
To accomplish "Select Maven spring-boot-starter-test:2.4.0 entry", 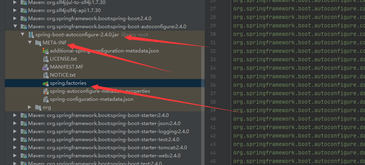I will click(103, 140).
